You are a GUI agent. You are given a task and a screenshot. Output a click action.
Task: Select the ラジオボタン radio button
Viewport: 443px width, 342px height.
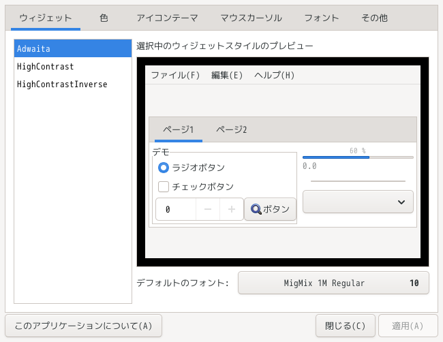[x=164, y=168]
